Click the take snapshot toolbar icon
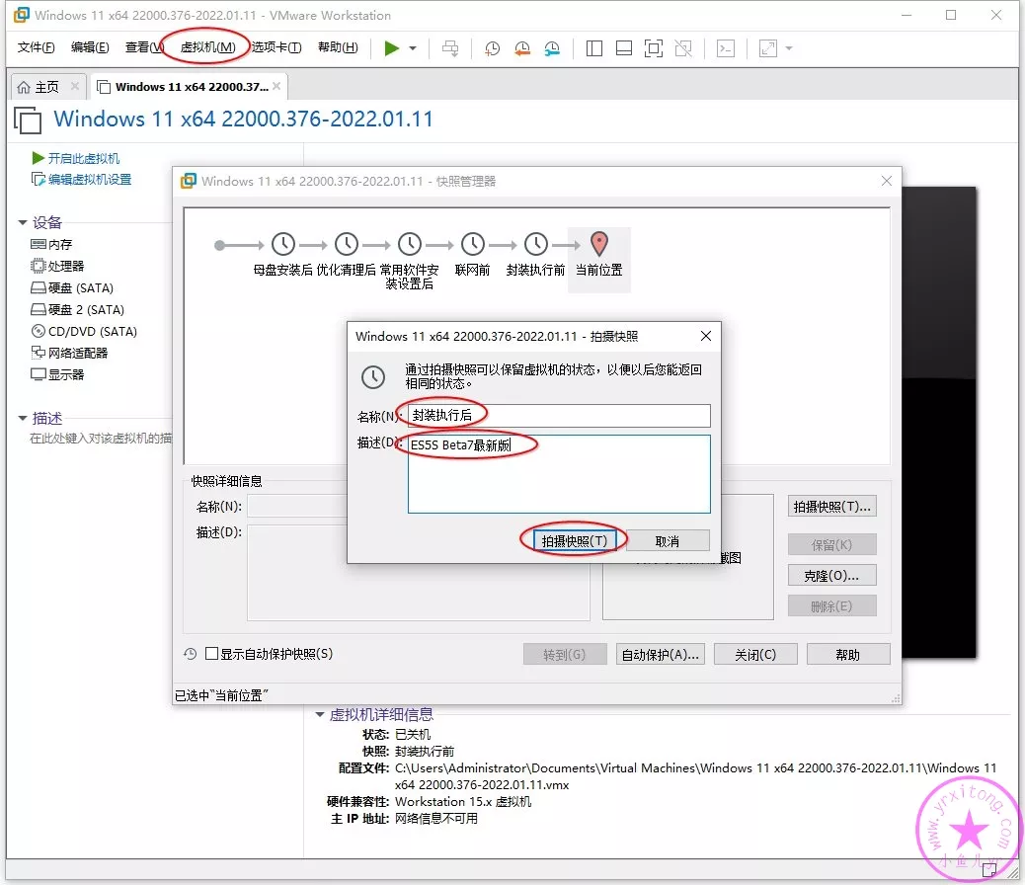 pyautogui.click(x=492, y=48)
